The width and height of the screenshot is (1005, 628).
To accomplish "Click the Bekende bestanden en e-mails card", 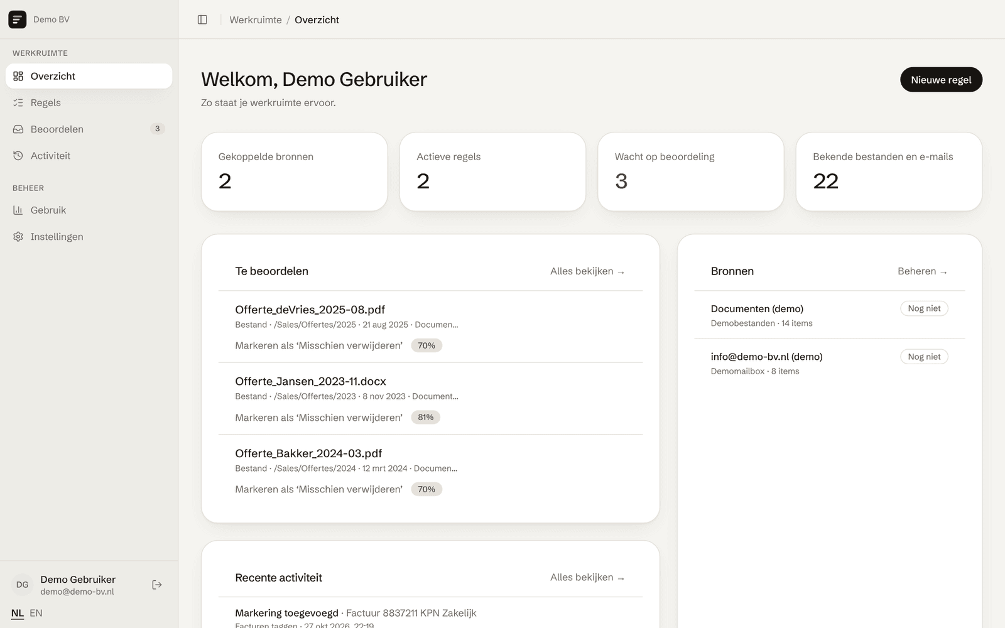I will [889, 171].
